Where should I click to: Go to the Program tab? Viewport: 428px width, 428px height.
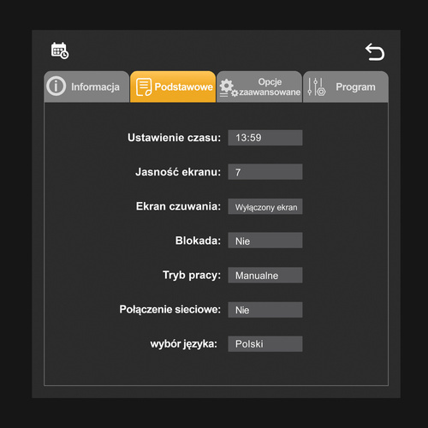pos(346,86)
